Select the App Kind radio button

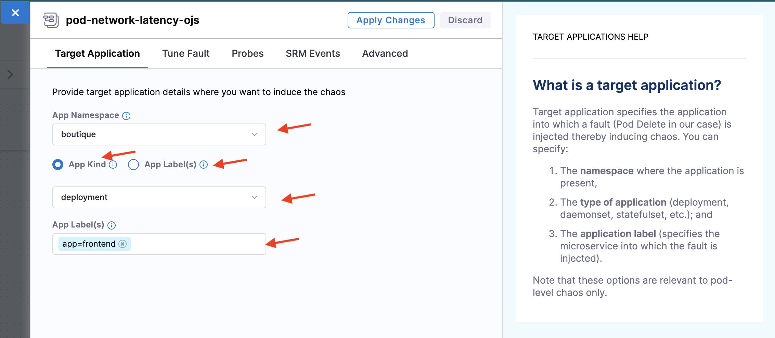pos(58,165)
